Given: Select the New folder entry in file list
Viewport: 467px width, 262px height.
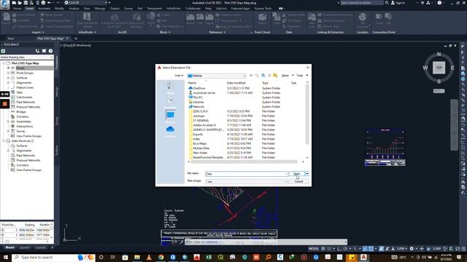Looking at the screenshot, I should (x=200, y=153).
